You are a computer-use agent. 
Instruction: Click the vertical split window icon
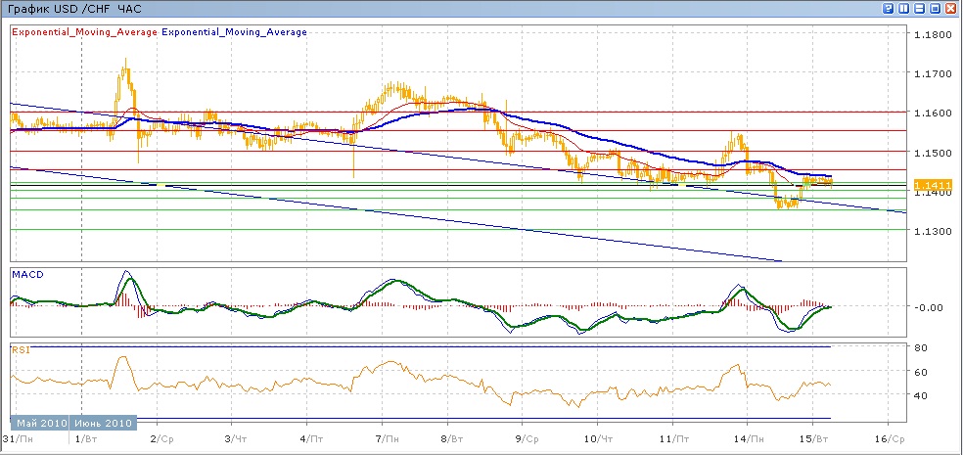(x=904, y=8)
